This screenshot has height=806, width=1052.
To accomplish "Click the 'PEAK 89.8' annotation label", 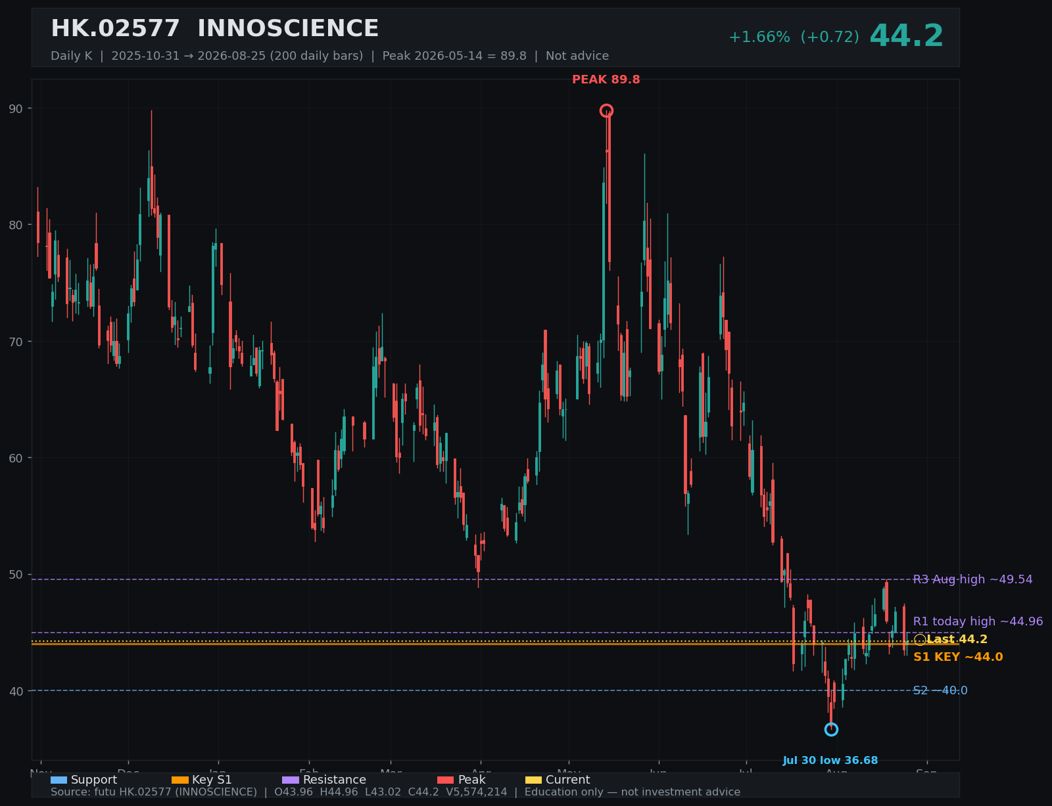I will 606,79.
